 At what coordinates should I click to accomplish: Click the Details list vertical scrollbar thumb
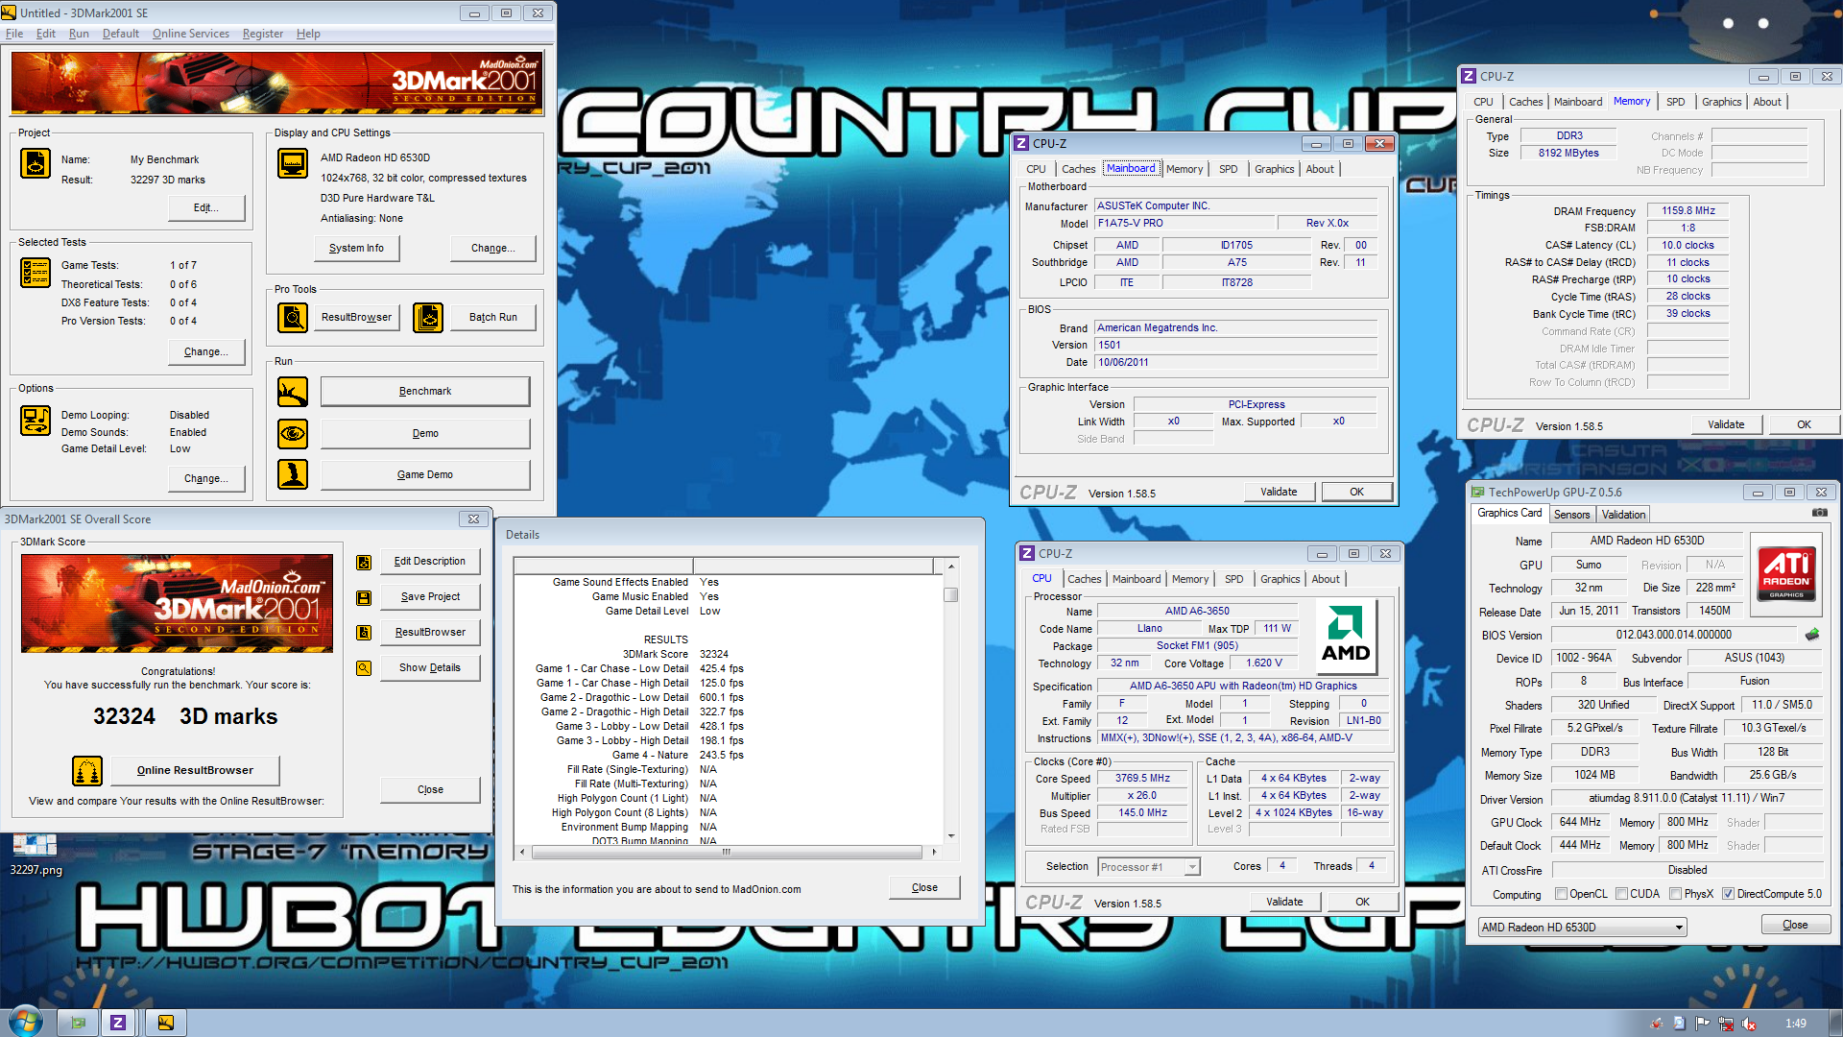click(950, 595)
